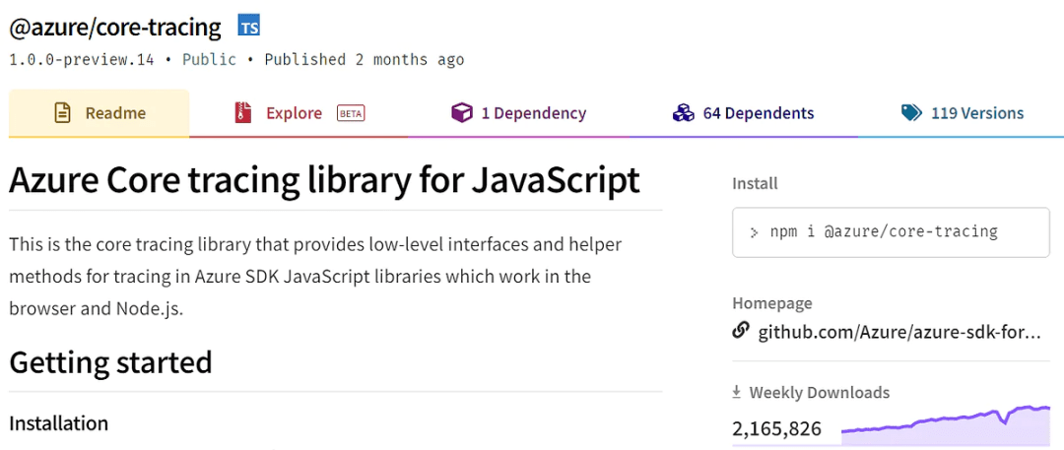The image size is (1064, 450).
Task: Click the prompt chevron in install box
Action: coord(754,232)
